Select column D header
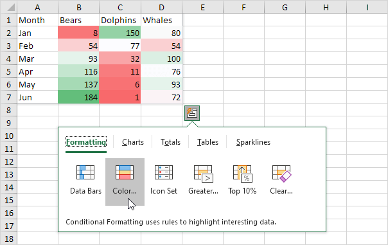The image size is (388, 245). [x=162, y=7]
